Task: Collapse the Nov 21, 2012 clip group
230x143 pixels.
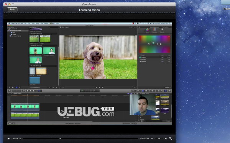Action: click(x=30, y=34)
